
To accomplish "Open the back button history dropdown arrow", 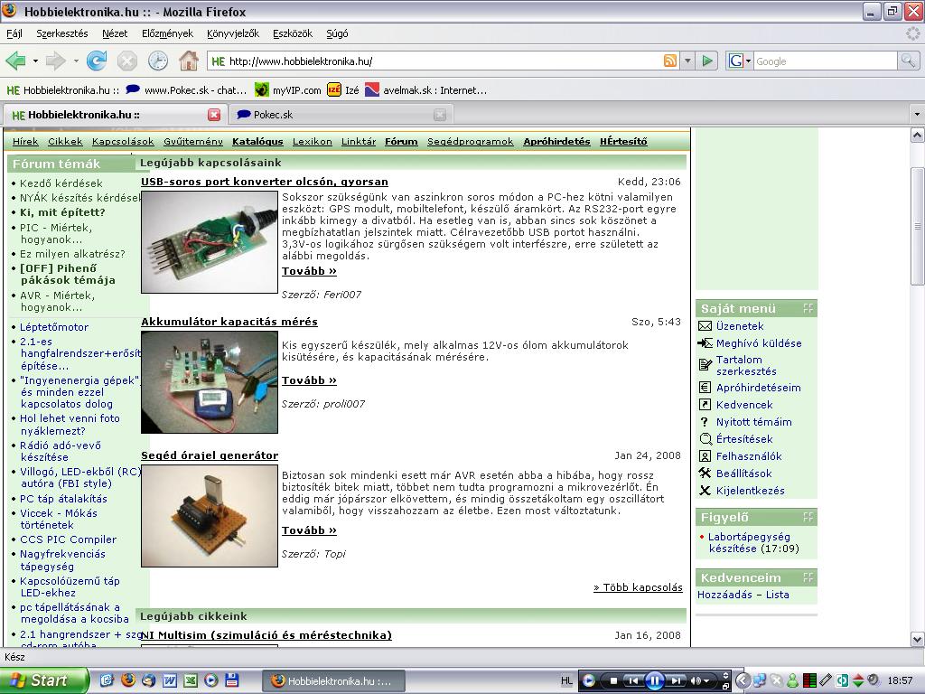I will pos(35,61).
